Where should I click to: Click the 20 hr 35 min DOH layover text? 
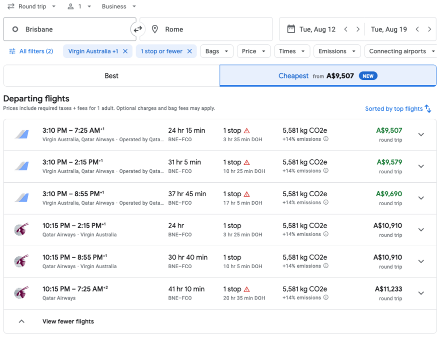click(x=244, y=298)
